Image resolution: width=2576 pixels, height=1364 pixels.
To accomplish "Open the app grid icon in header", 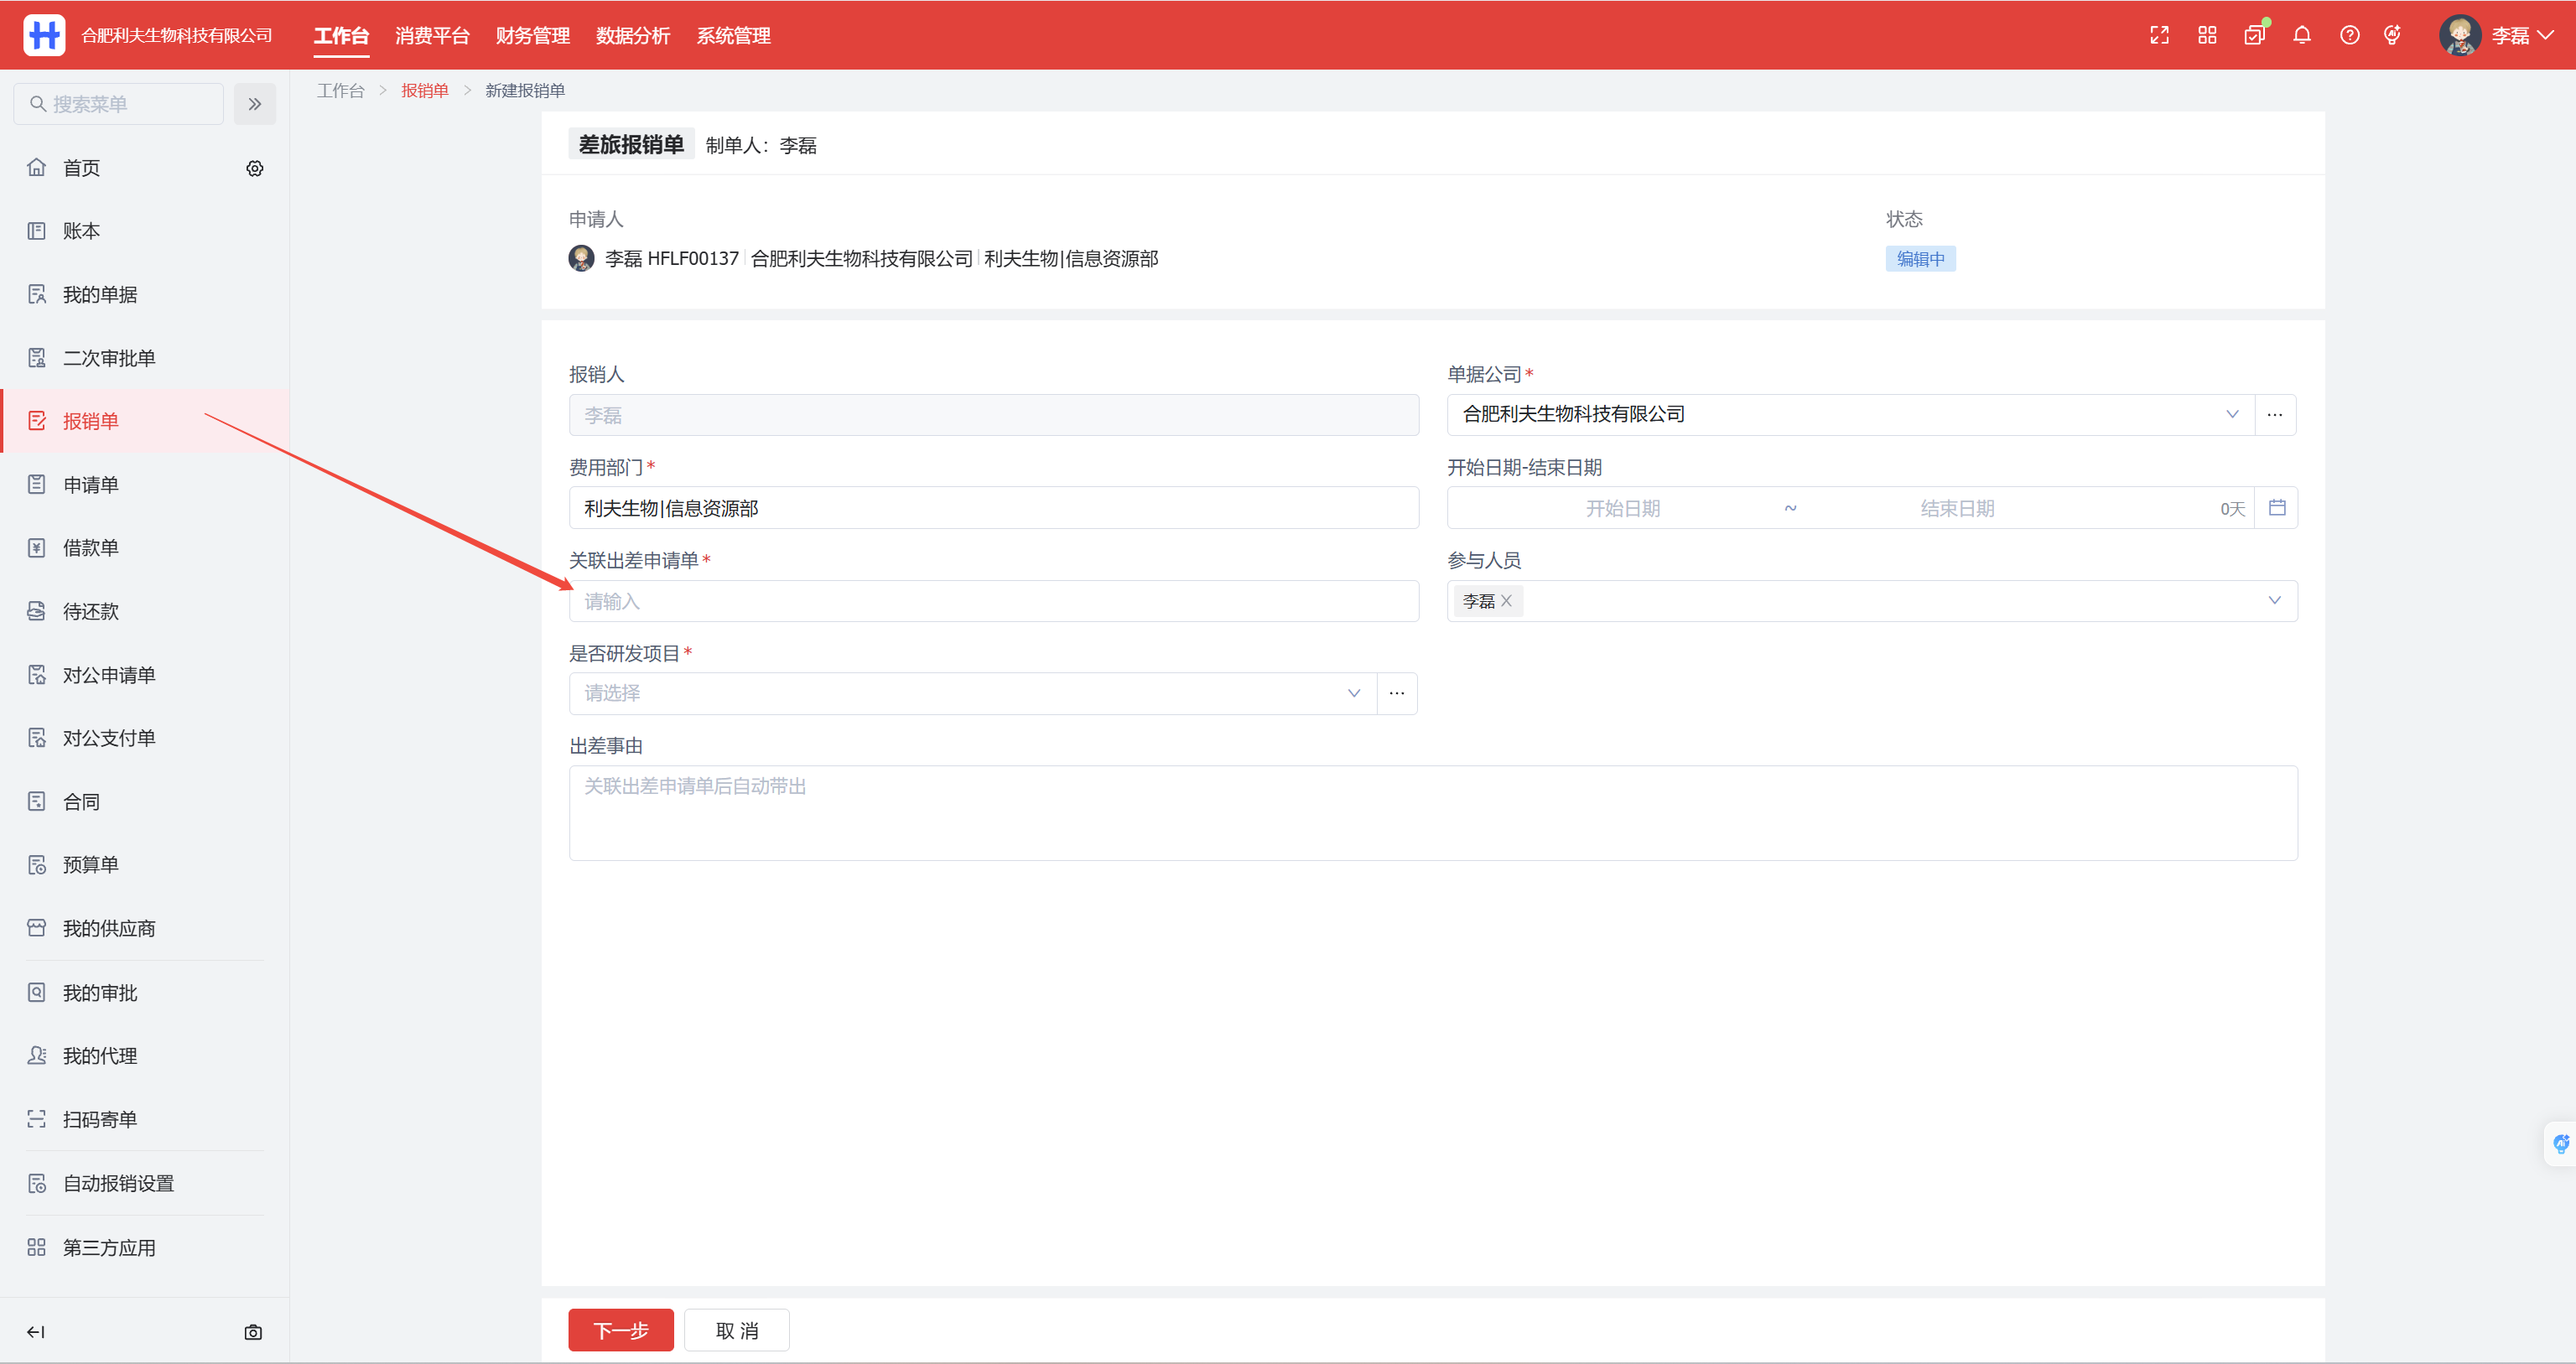I will [2207, 35].
